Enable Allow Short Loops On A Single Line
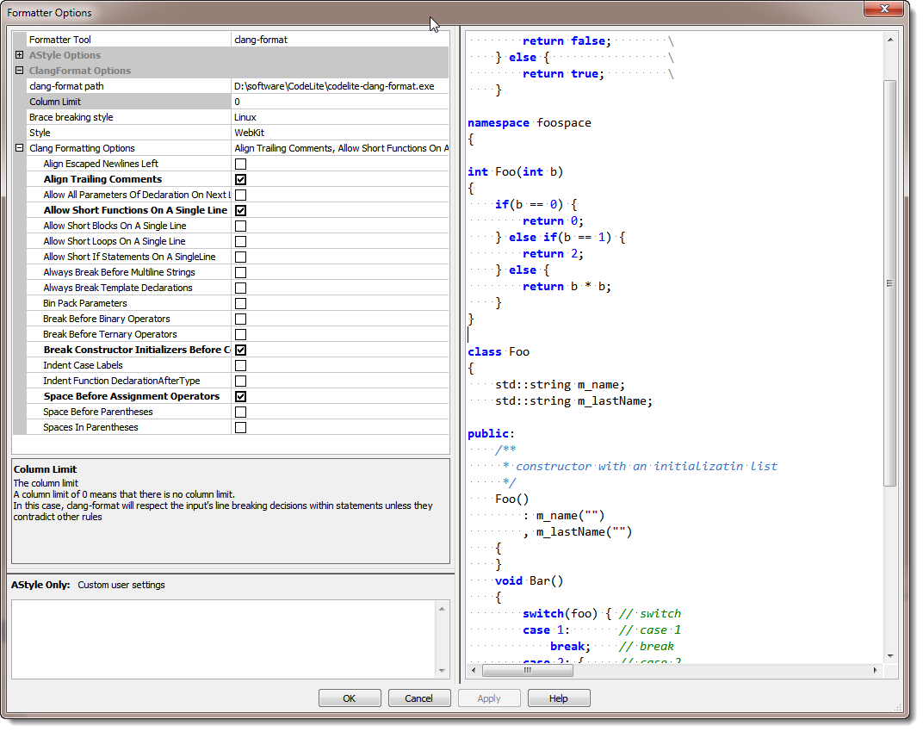 (241, 241)
